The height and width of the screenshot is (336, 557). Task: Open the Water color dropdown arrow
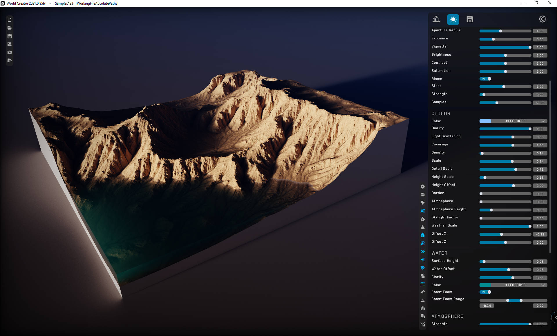click(x=543, y=285)
